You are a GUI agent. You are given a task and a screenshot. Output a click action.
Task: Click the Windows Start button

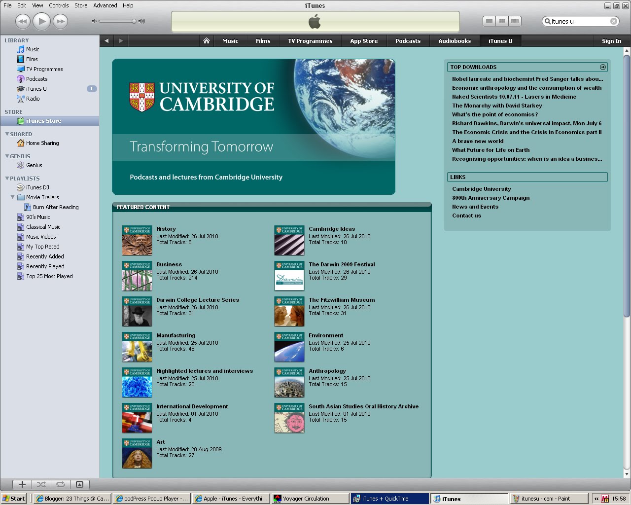14,499
